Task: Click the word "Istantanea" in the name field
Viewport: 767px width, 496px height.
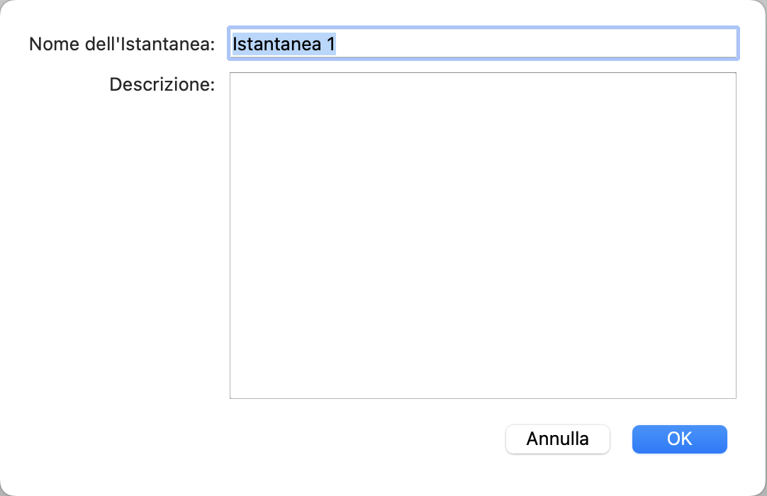Action: 276,44
